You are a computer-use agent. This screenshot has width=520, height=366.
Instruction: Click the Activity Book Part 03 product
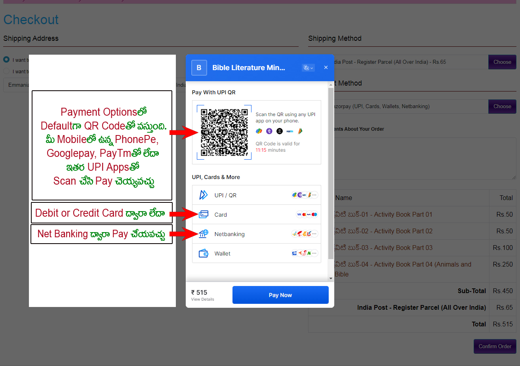tap(383, 248)
